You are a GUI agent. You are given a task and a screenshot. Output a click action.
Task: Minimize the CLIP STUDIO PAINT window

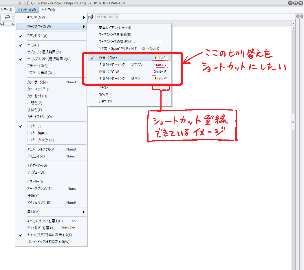290,3
